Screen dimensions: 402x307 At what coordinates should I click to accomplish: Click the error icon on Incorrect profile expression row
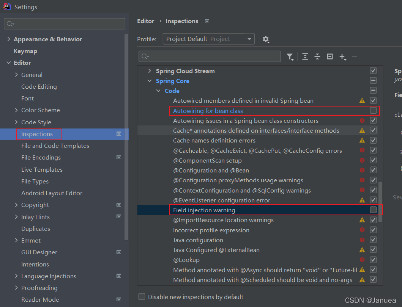click(x=362, y=230)
